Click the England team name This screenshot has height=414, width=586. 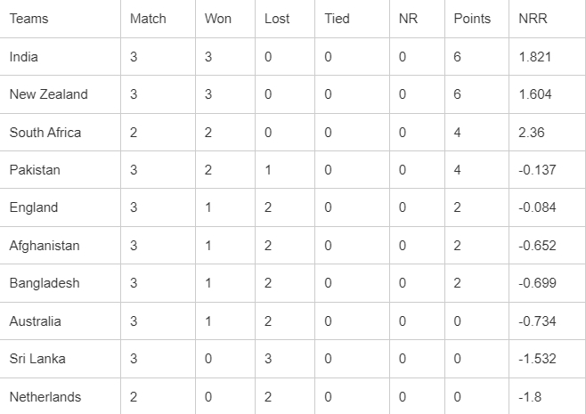tap(34, 207)
